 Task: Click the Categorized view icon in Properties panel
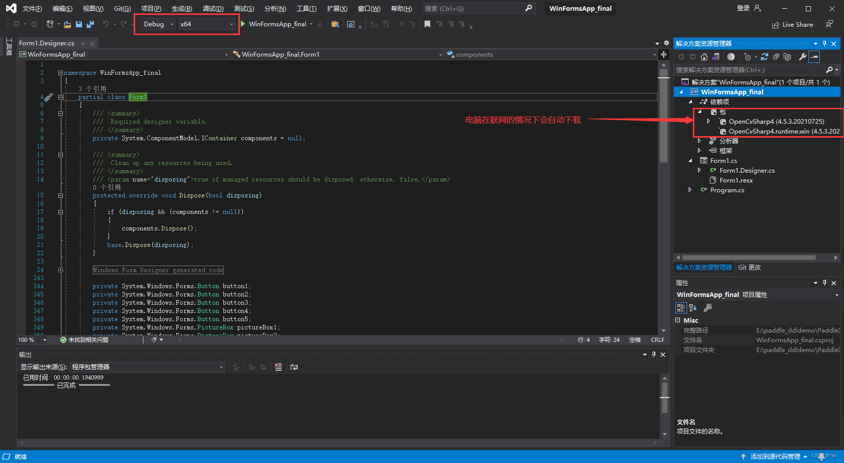point(681,308)
